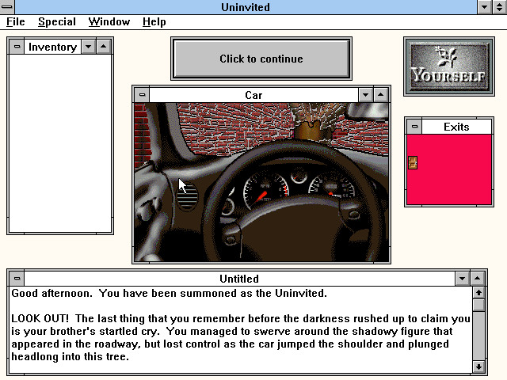Click the air vent on the dashboard
The image size is (507, 380).
[x=187, y=196]
